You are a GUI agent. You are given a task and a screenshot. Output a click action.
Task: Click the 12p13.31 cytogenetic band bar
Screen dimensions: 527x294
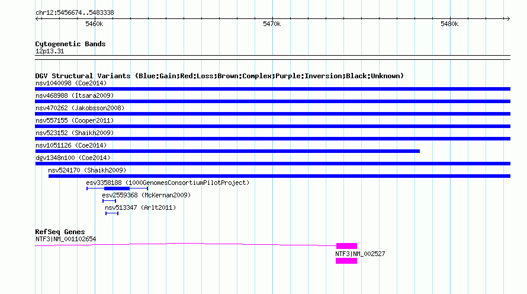(272, 57)
